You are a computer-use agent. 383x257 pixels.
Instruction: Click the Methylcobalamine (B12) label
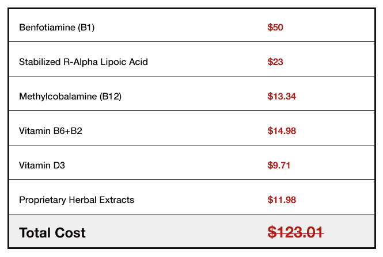[x=70, y=97]
